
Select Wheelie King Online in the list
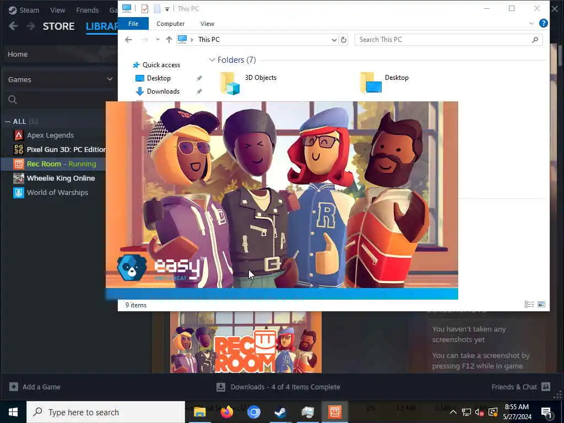[61, 178]
